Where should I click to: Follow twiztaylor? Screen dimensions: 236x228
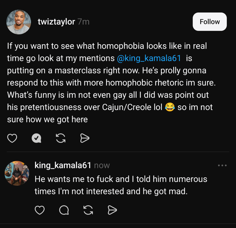[209, 22]
